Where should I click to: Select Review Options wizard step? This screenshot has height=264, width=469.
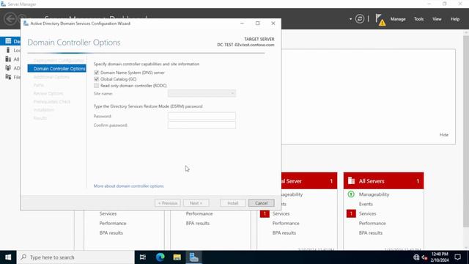(48, 93)
